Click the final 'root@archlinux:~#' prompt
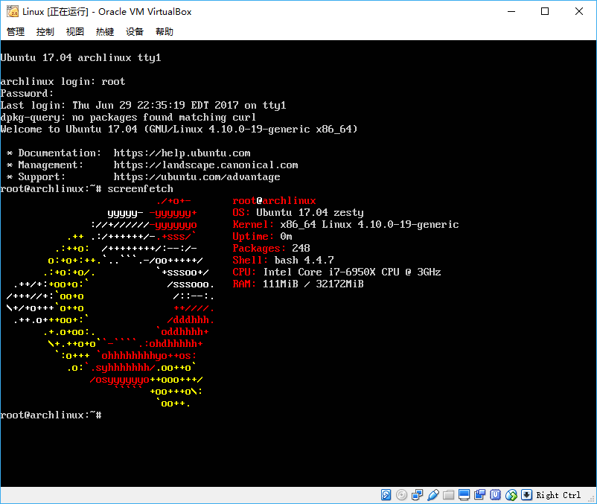Viewport: 597px width, 504px height. (51, 415)
